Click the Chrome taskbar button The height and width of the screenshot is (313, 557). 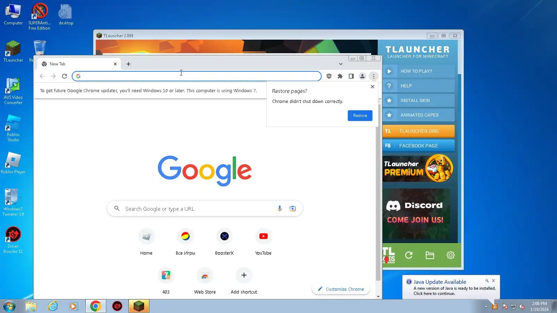[x=96, y=306]
